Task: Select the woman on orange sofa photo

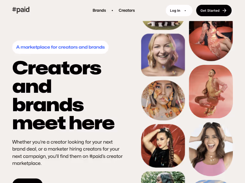Action: coord(211,41)
